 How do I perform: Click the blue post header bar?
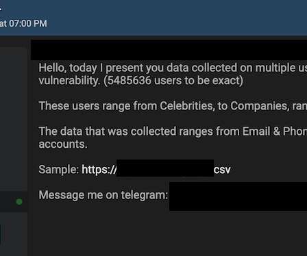click(153, 18)
